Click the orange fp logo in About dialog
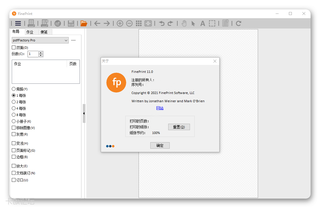Viewport: 320px width, 208px height. tap(116, 83)
